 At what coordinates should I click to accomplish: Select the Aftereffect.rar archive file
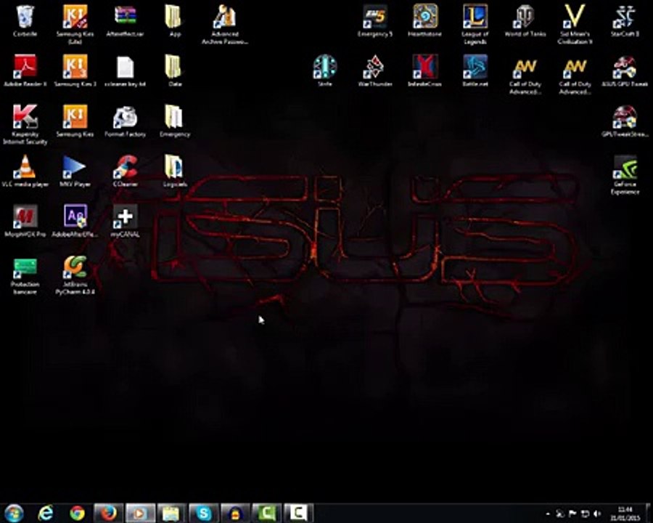click(x=125, y=21)
